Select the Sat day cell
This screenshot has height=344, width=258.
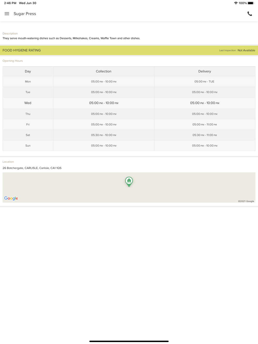pos(28,135)
